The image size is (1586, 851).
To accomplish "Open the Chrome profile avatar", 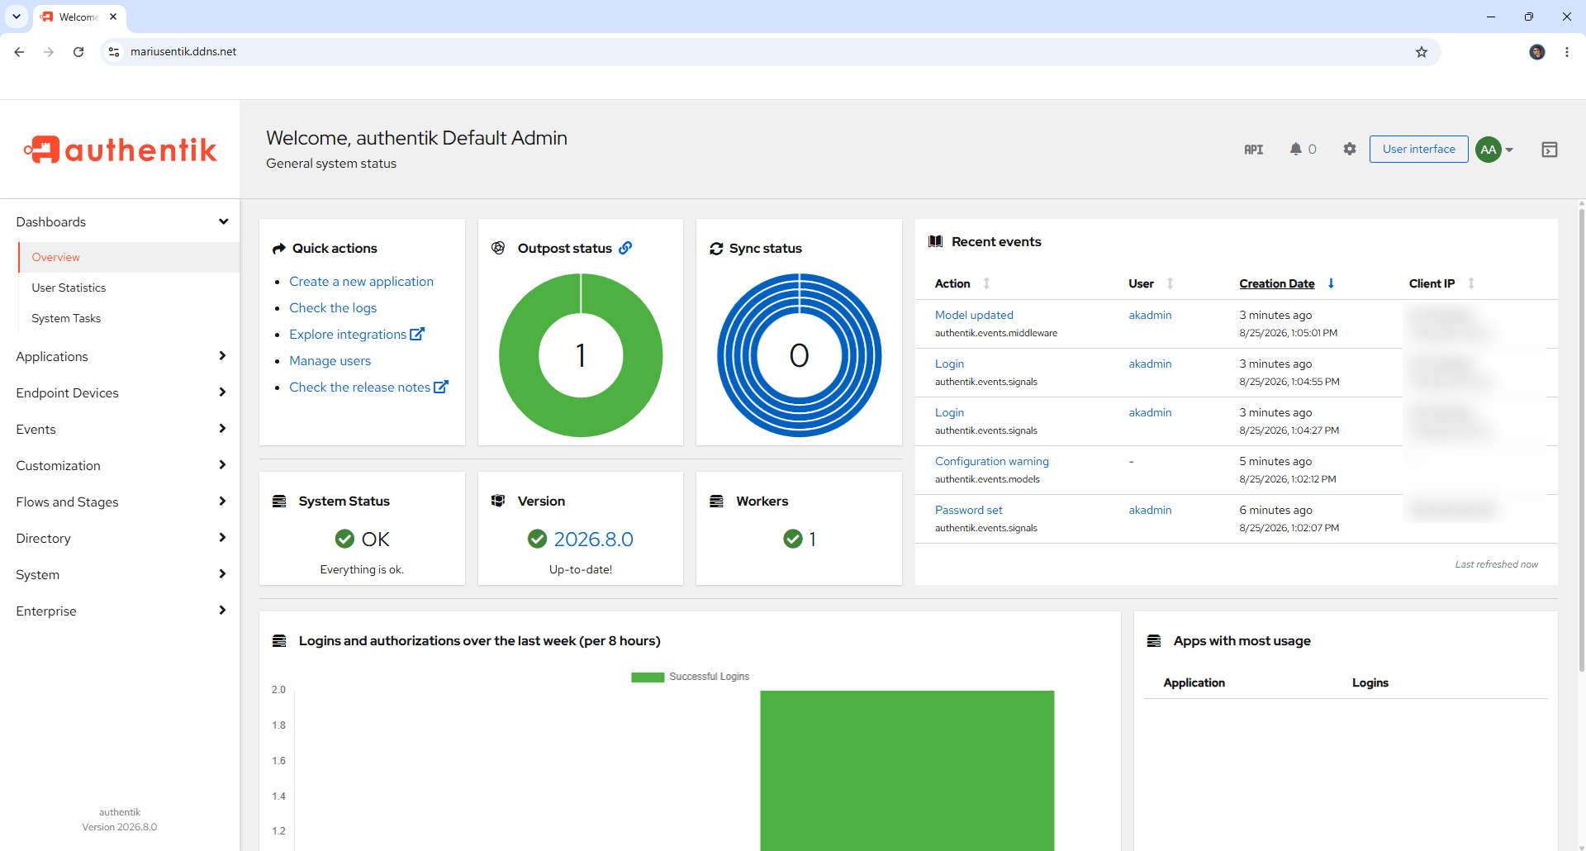I will [x=1537, y=52].
